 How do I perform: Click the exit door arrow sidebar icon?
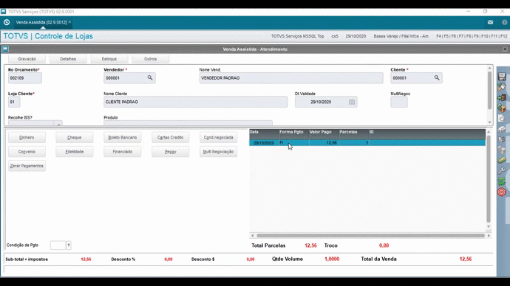point(502,97)
